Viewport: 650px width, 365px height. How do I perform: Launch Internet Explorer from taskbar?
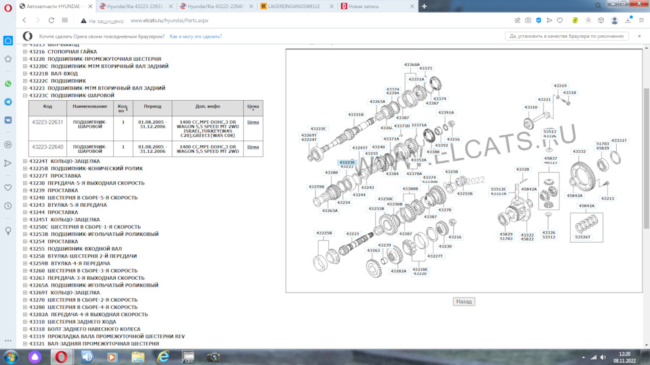163,357
